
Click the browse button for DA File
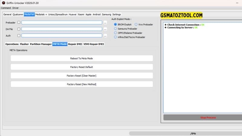pyautogui.click(x=105, y=29)
